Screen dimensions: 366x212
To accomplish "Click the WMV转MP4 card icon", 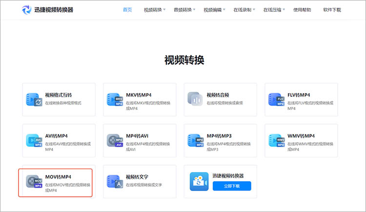I will point(276,141).
